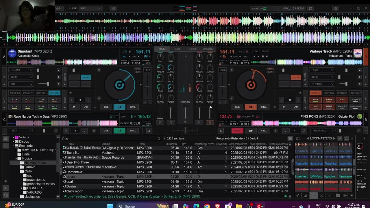Image resolution: width=370 pixels, height=208 pixels.
Task: Increase deck D loop length arrow
Action: pyautogui.click(x=299, y=100)
